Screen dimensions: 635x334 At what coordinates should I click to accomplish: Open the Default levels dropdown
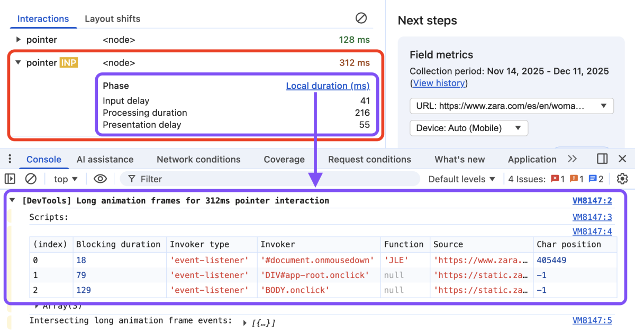point(459,179)
